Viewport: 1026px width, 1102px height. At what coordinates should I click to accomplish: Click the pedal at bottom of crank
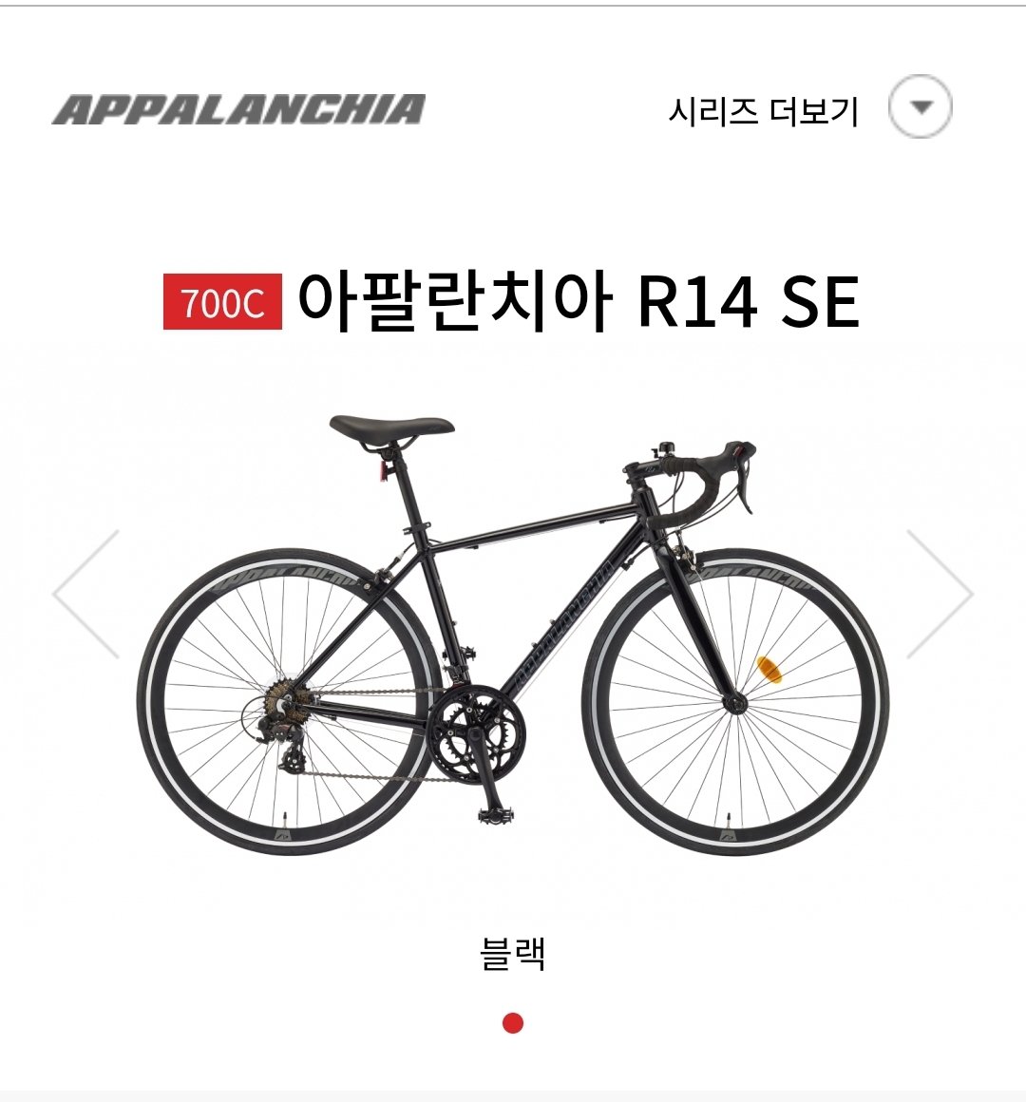pos(496,815)
